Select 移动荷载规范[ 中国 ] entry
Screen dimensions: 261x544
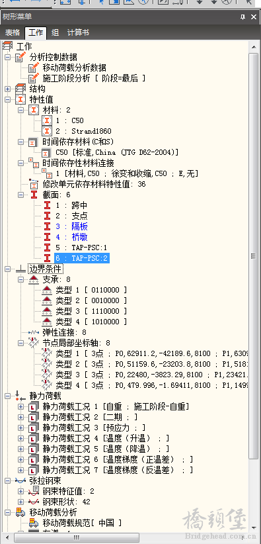pyautogui.click(x=82, y=523)
